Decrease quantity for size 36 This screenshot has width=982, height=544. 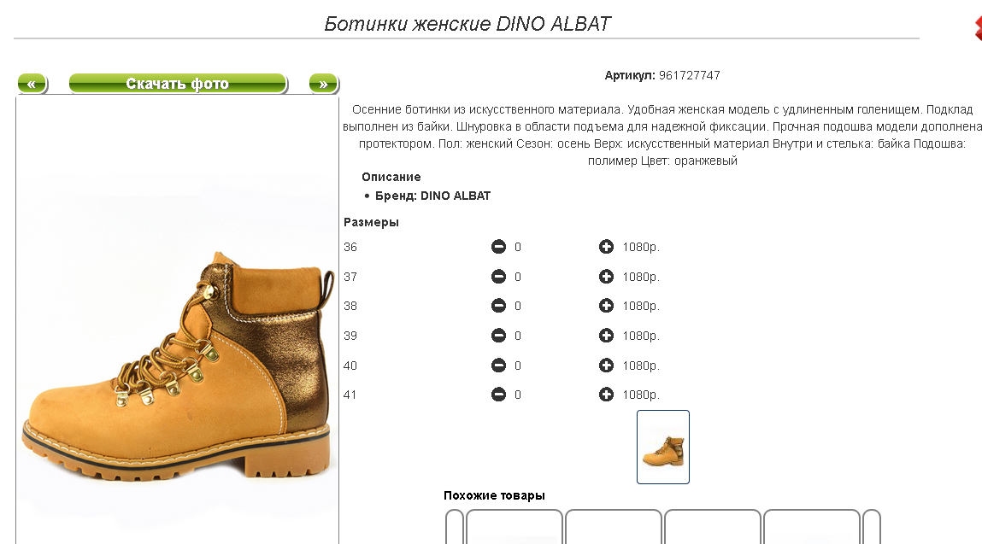pyautogui.click(x=498, y=247)
